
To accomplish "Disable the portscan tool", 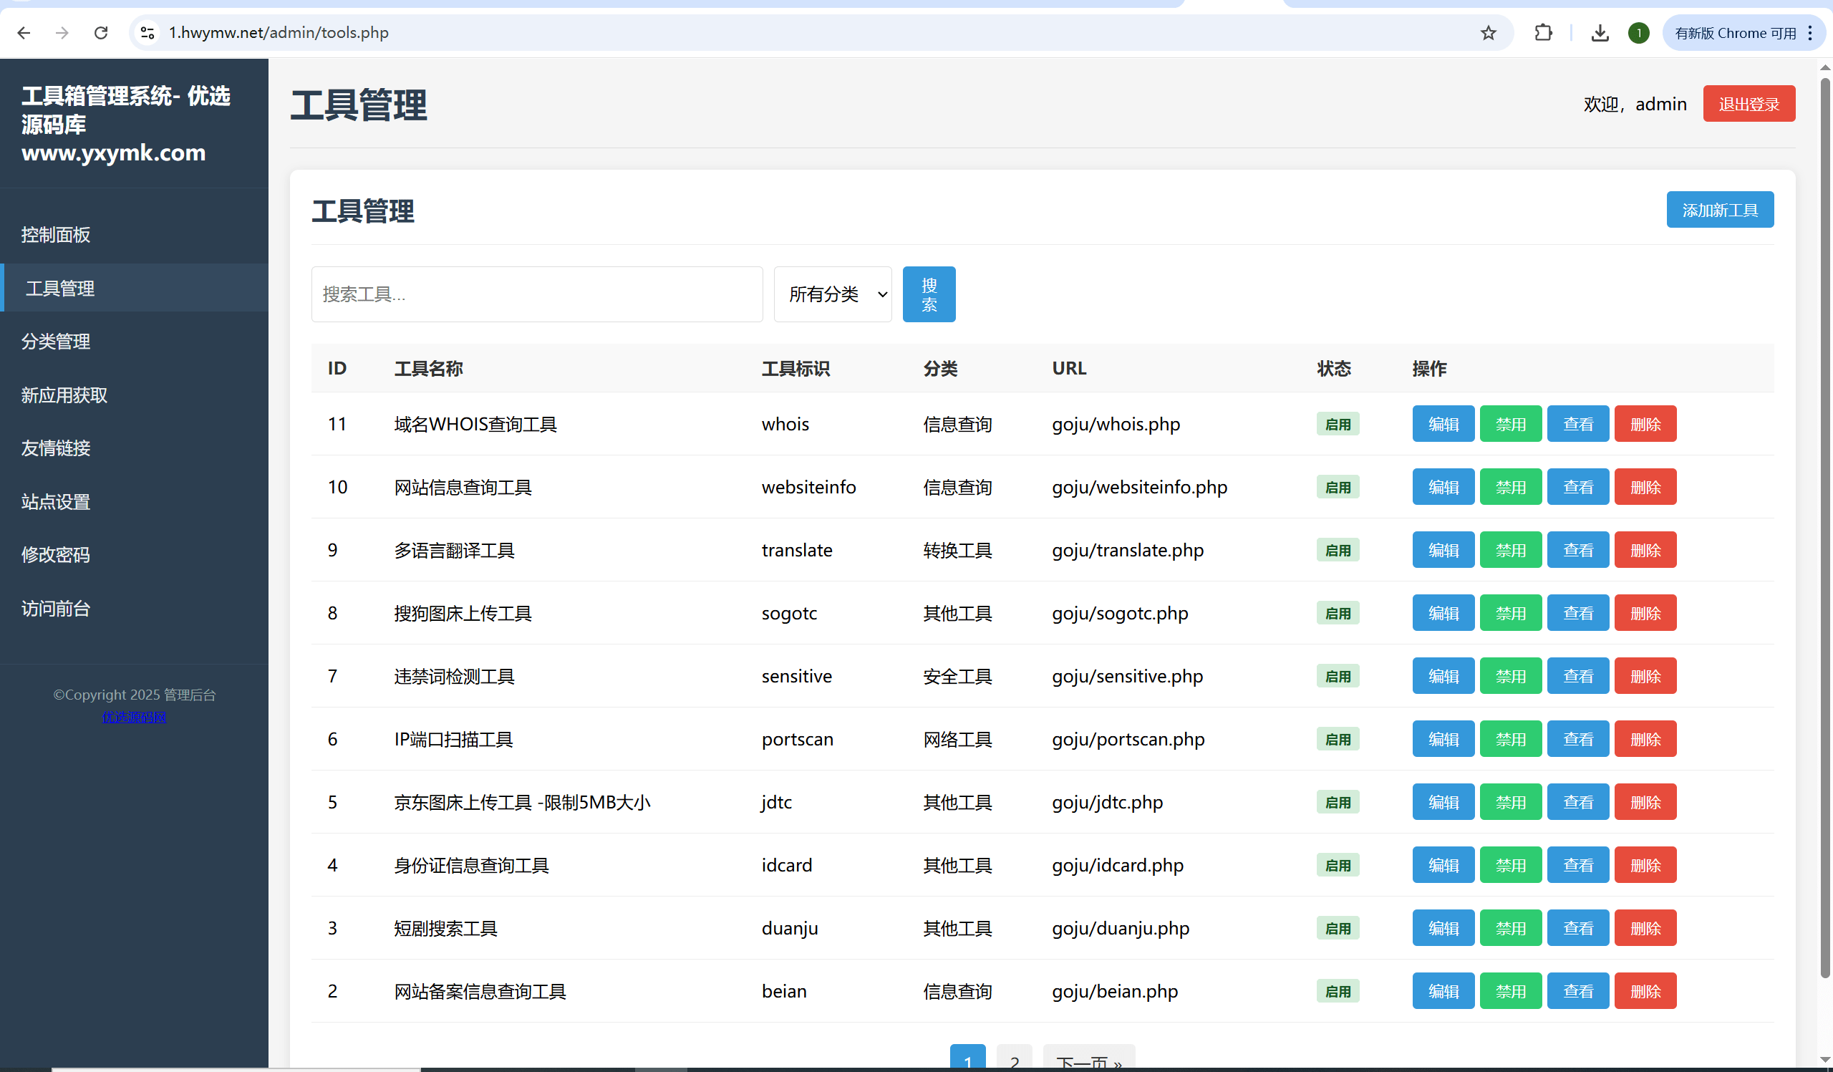I will click(1511, 739).
